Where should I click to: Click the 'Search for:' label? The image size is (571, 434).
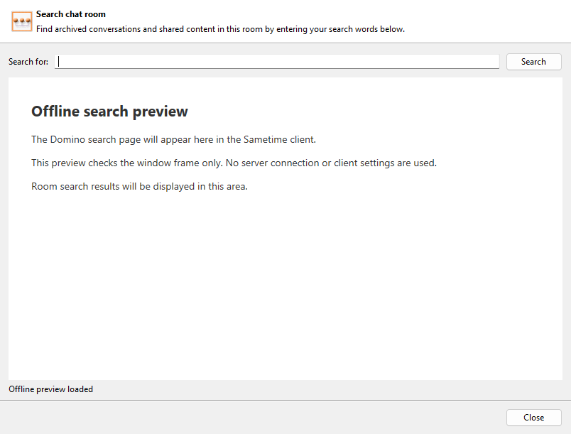point(28,62)
